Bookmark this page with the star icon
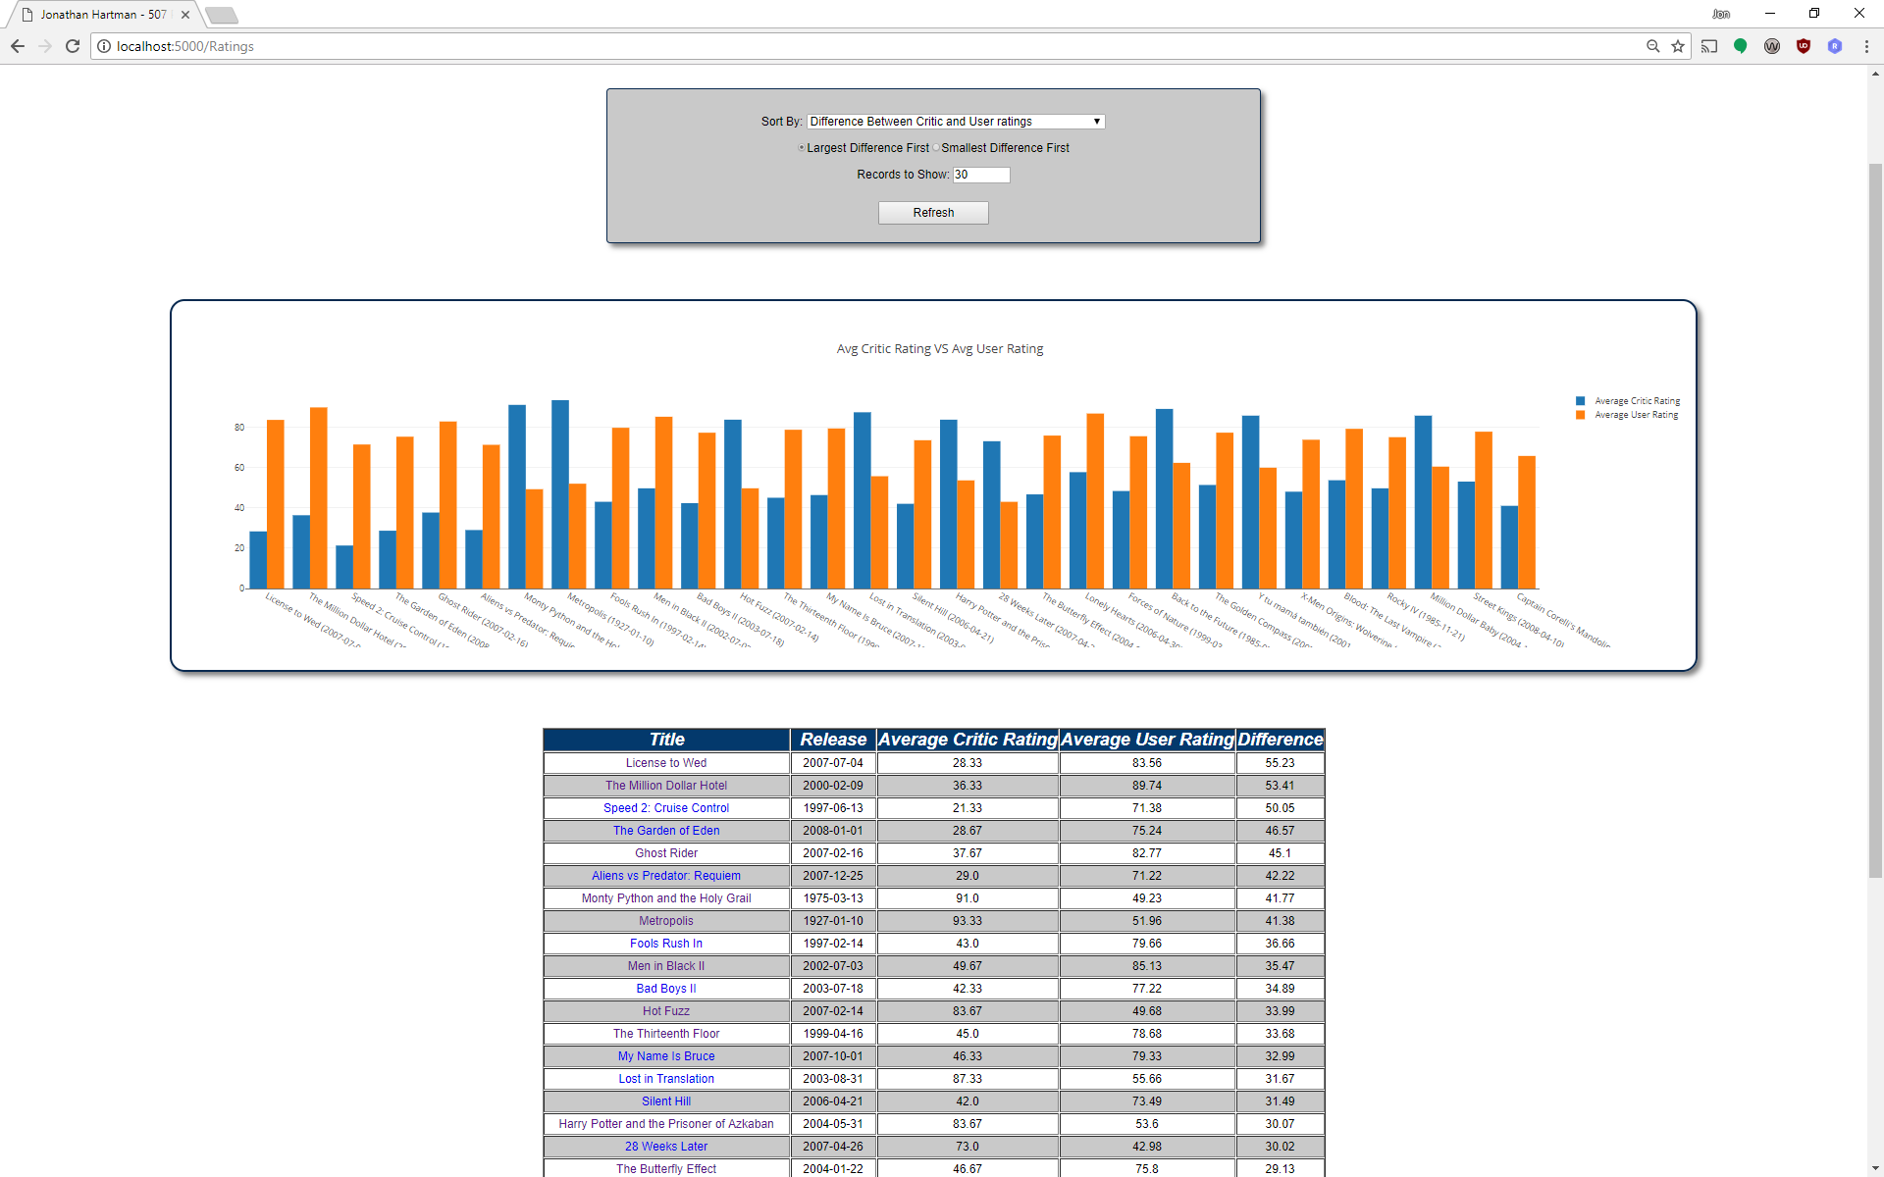Viewport: 1884px width, 1177px height. point(1678,46)
